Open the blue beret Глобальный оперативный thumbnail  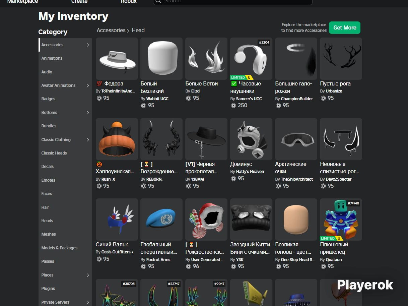point(161,220)
